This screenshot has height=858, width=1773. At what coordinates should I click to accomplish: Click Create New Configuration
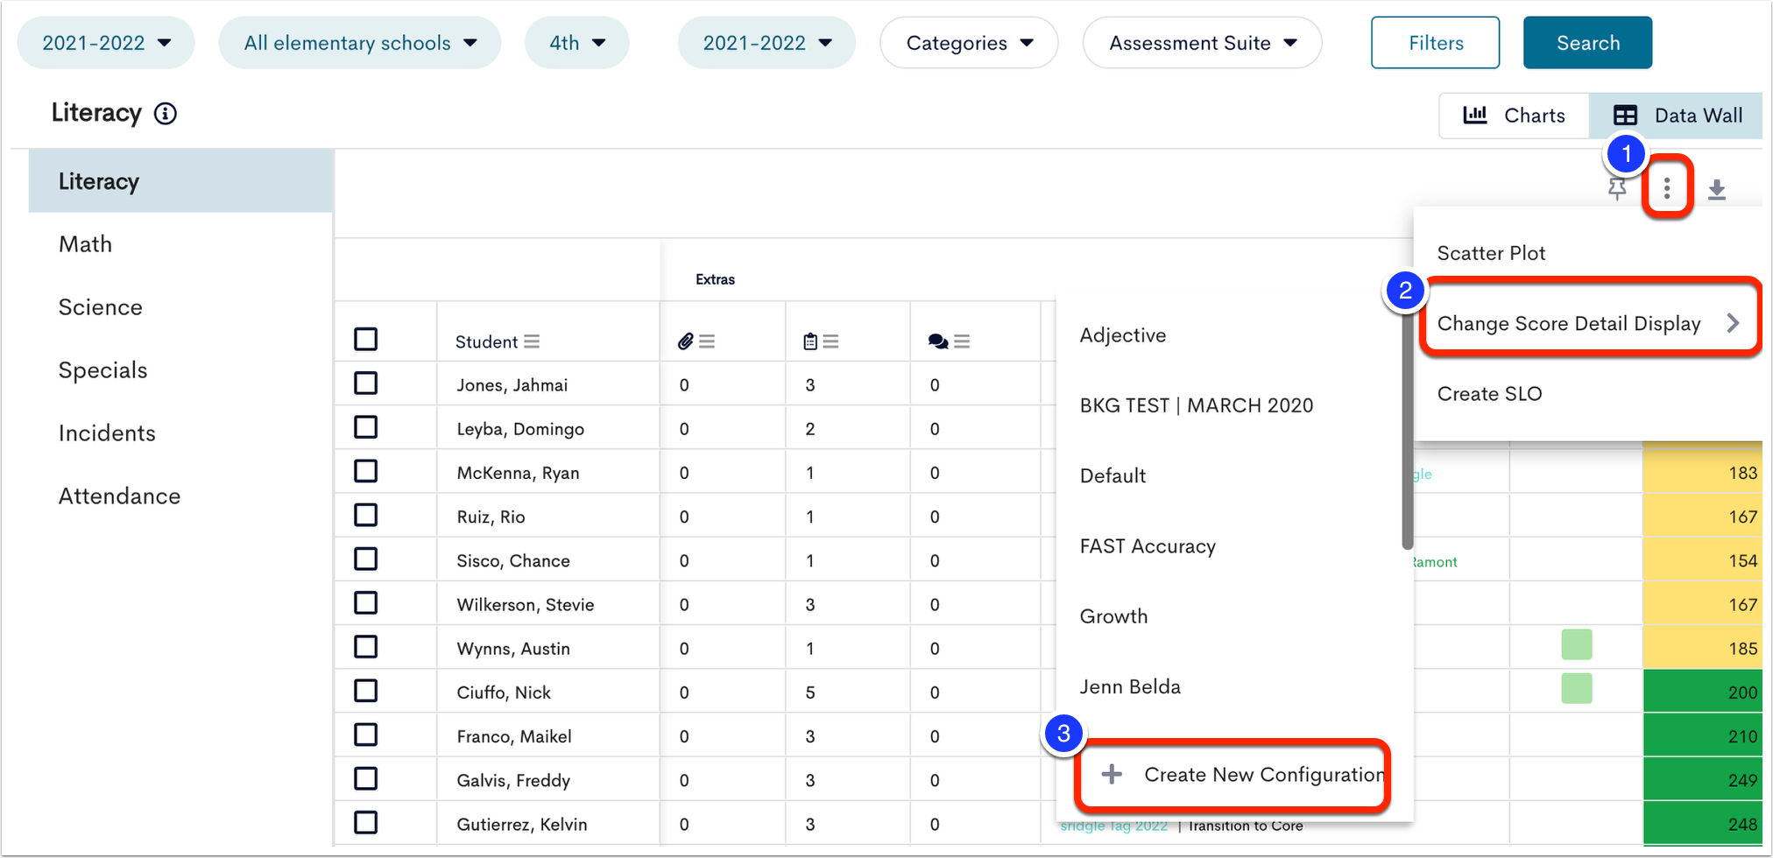1233,775
